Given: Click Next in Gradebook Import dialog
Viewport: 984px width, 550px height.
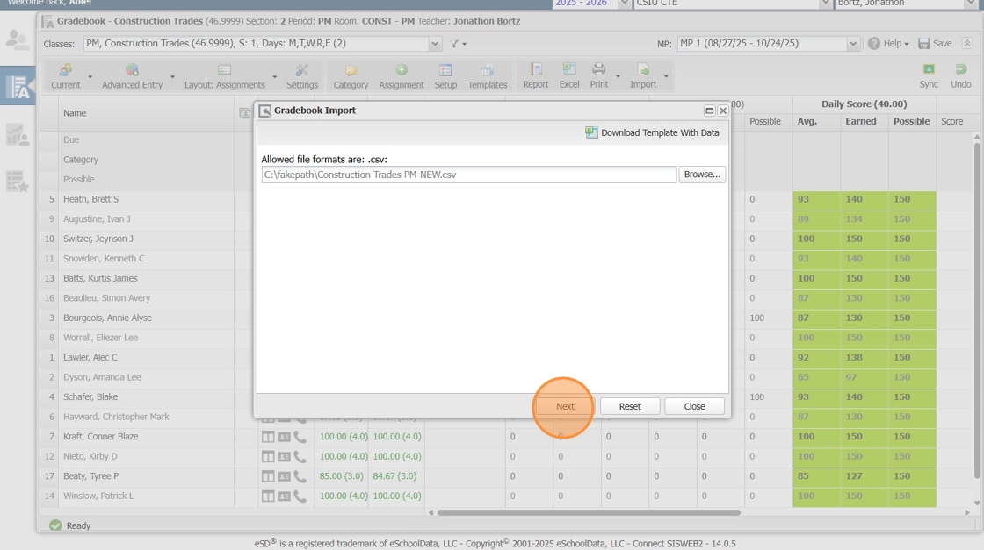Looking at the screenshot, I should tap(565, 406).
